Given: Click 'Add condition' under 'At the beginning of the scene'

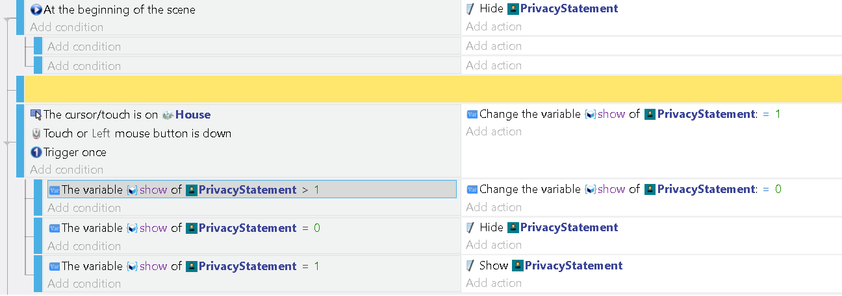Looking at the screenshot, I should tap(67, 27).
